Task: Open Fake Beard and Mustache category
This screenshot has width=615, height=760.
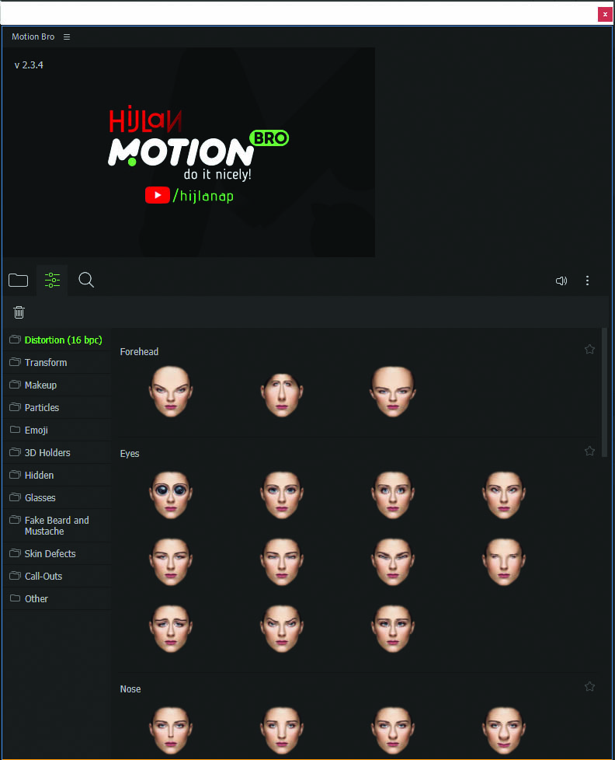Action: (57, 525)
